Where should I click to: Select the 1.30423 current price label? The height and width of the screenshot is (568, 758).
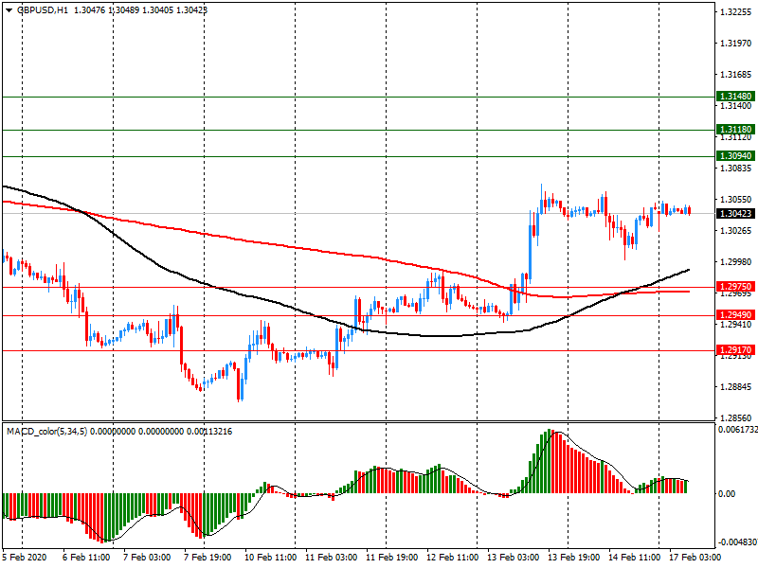(735, 214)
